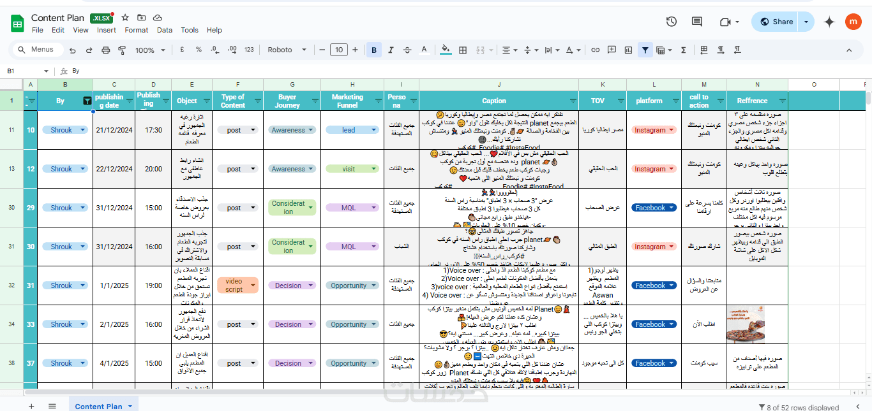The image size is (872, 411).
Task: Open the Data menu
Action: point(165,30)
